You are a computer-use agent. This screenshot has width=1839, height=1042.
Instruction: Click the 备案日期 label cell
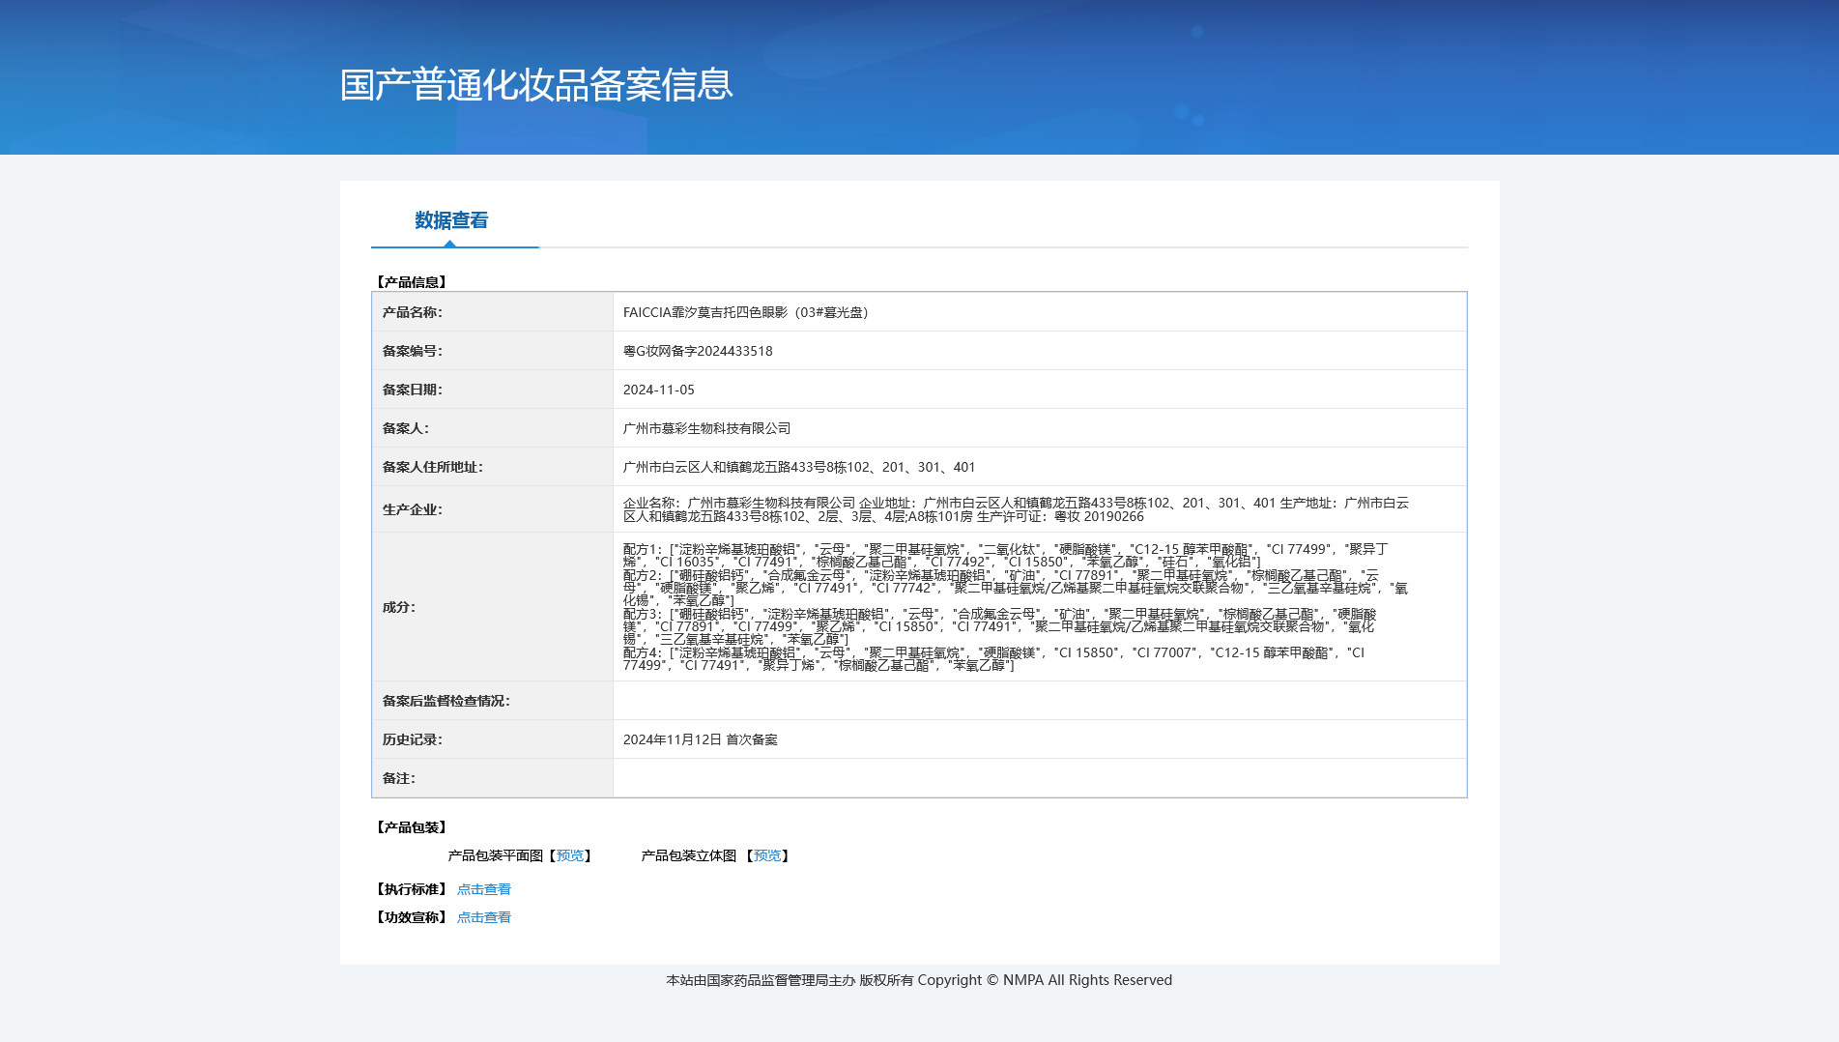493,390
